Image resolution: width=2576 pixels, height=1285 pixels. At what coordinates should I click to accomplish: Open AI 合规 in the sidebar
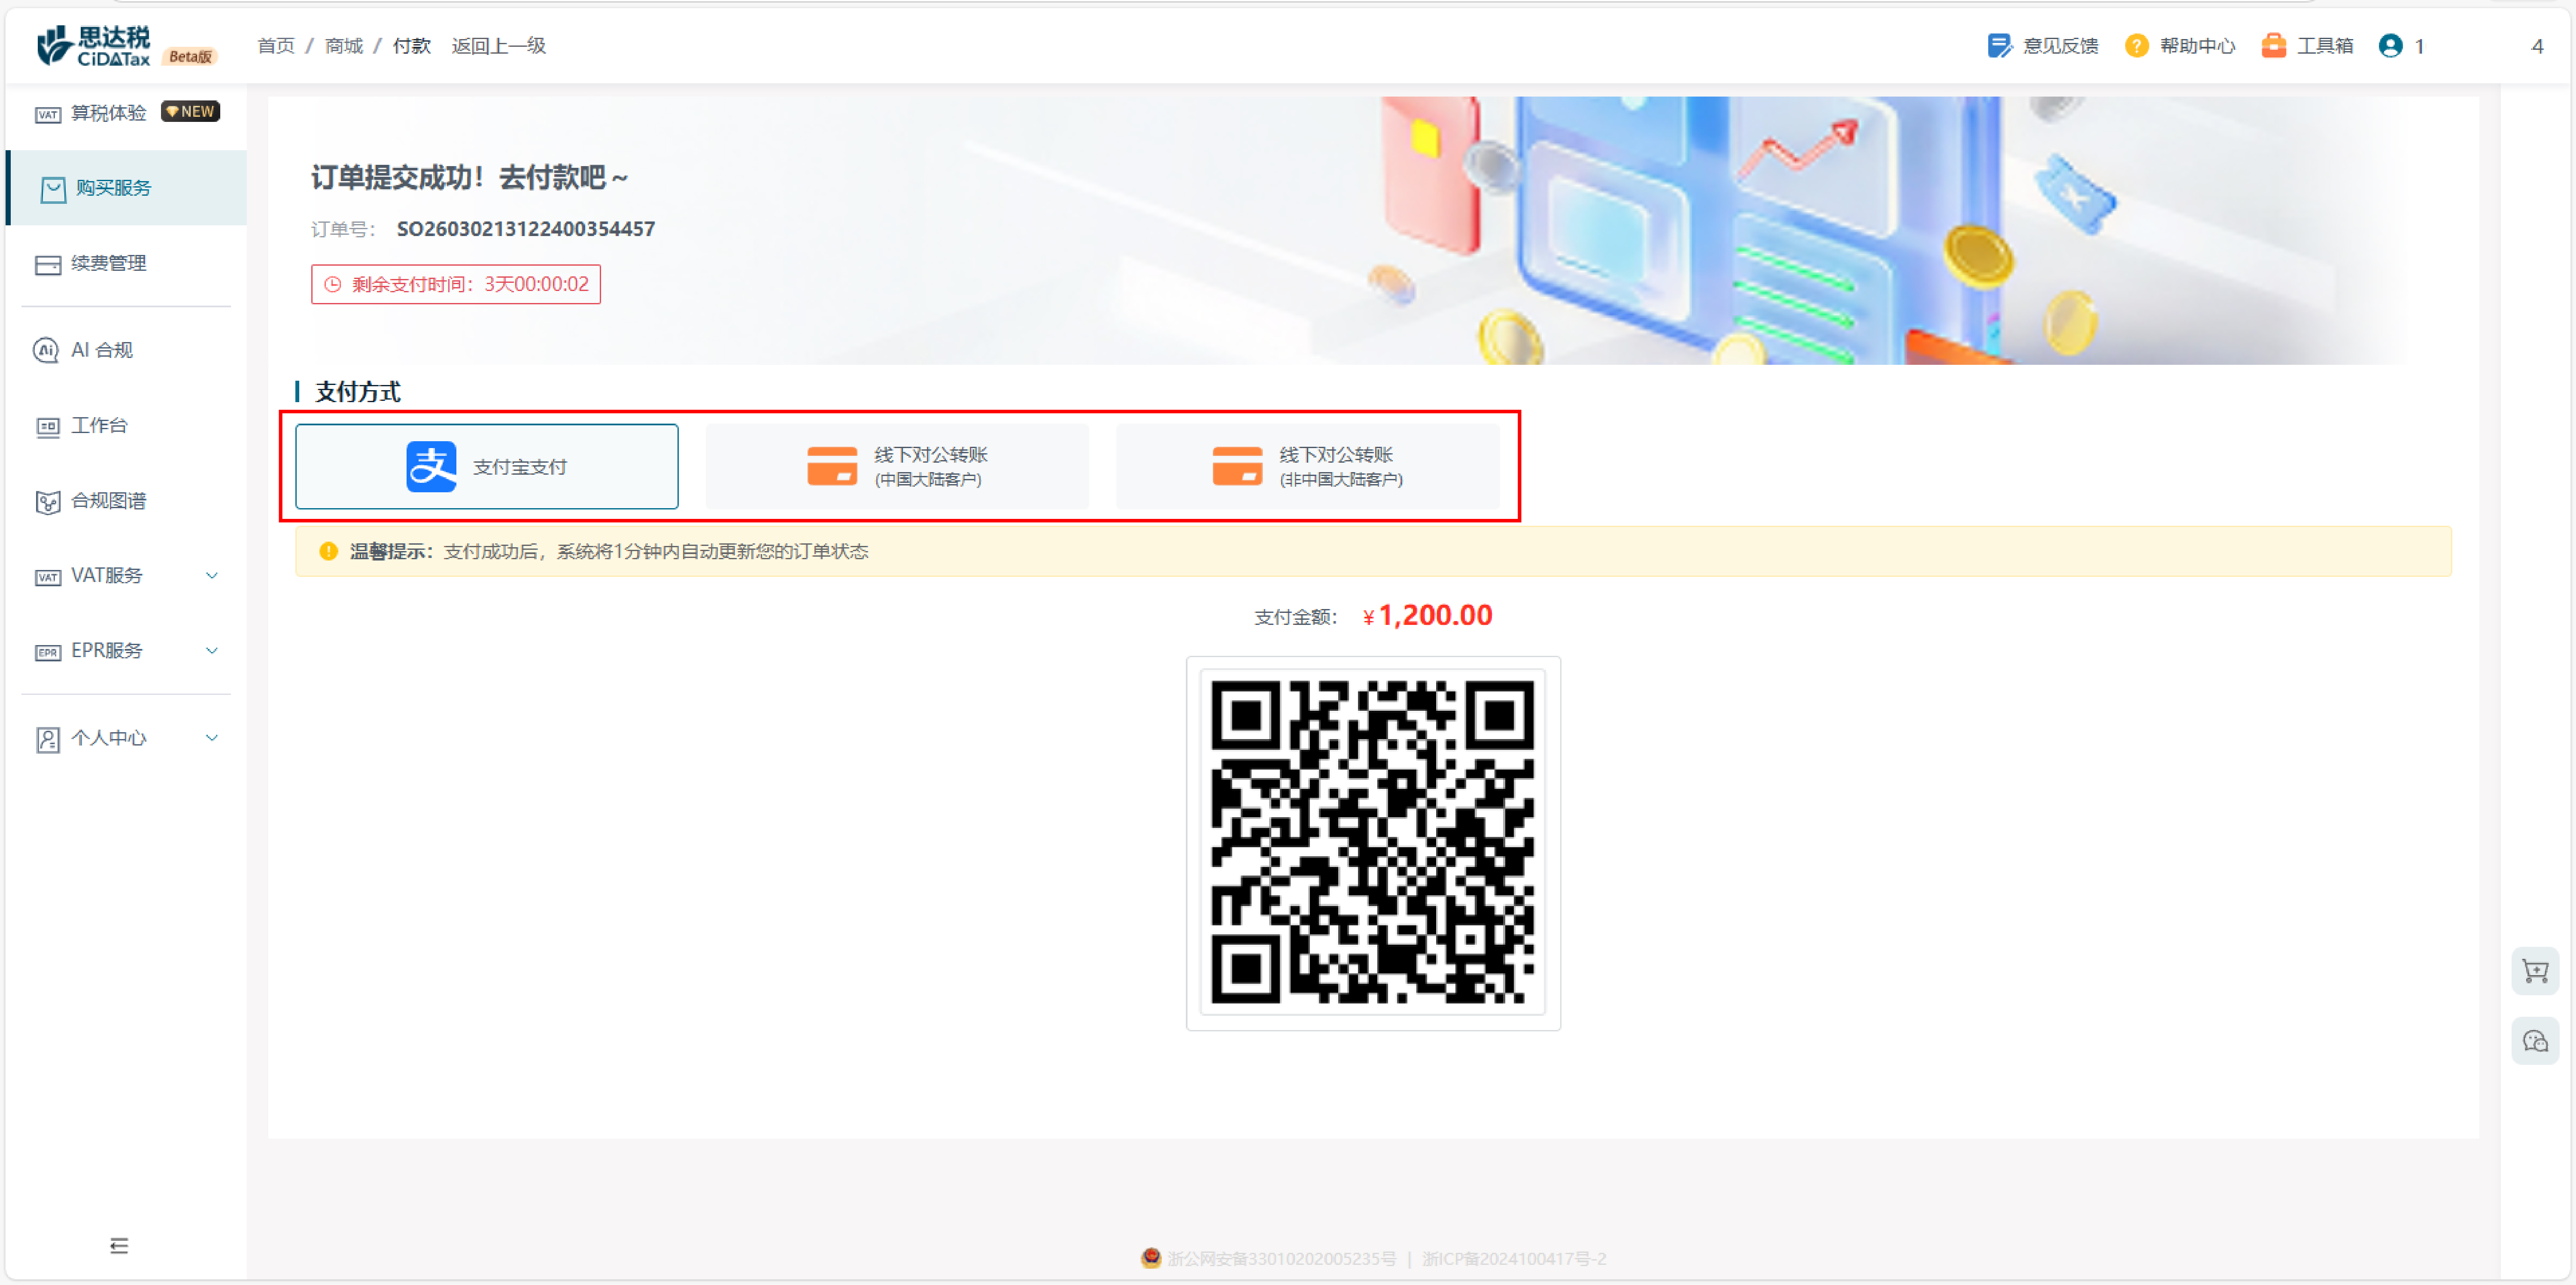pyautogui.click(x=101, y=350)
